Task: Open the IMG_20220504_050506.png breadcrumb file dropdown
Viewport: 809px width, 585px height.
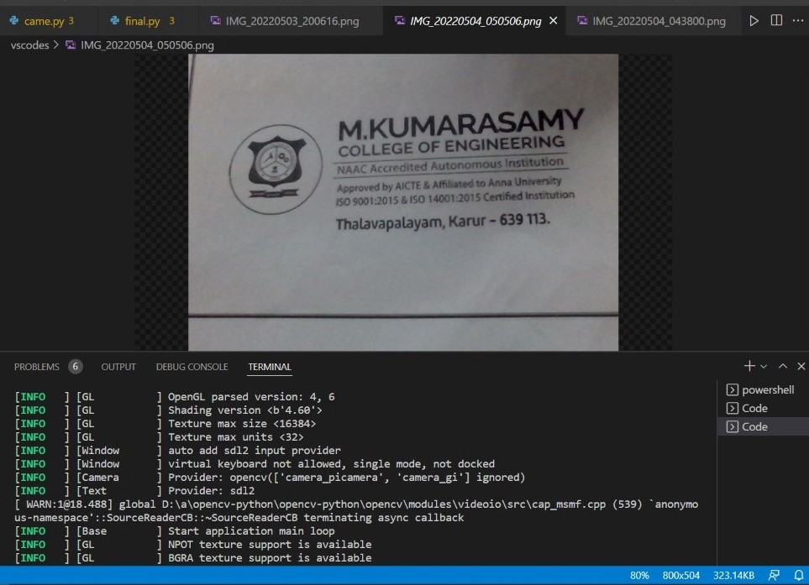Action: [x=147, y=45]
